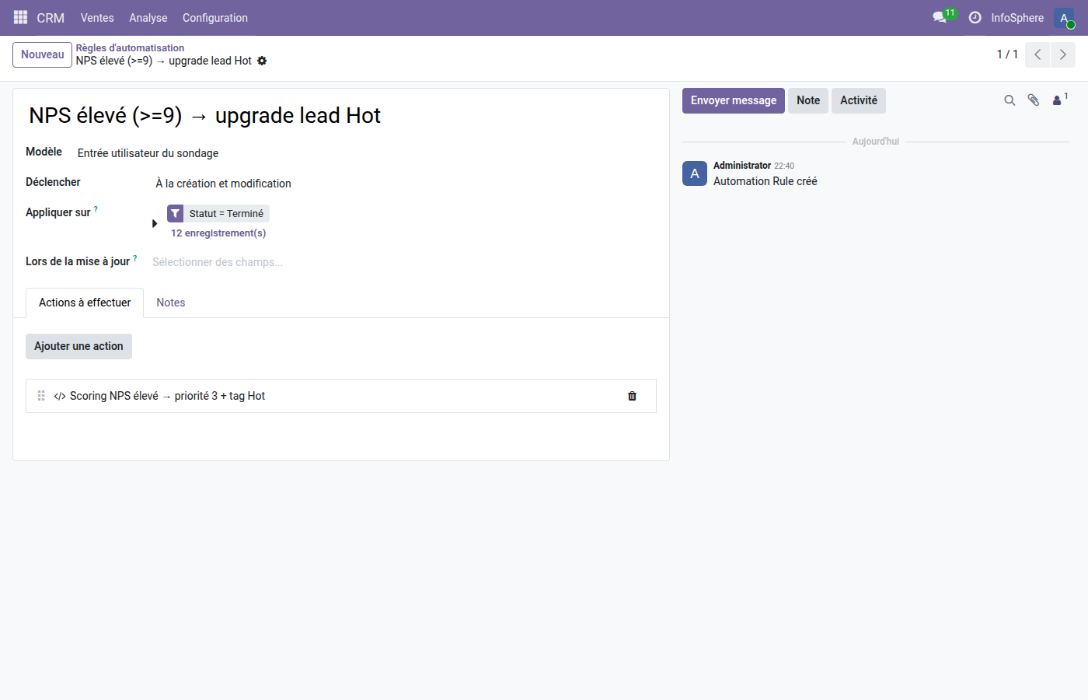
Task: Open the apps grid menu
Action: (x=19, y=17)
